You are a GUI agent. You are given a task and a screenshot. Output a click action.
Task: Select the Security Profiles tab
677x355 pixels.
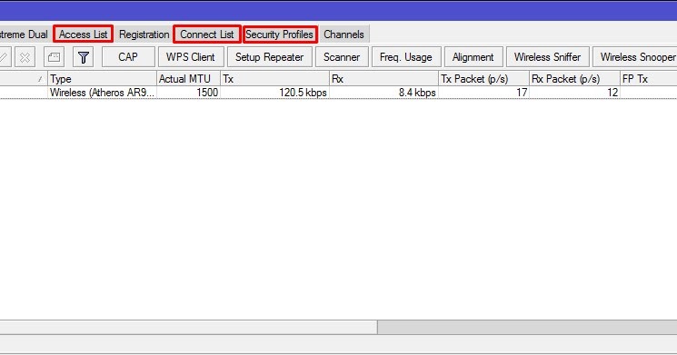pos(280,35)
